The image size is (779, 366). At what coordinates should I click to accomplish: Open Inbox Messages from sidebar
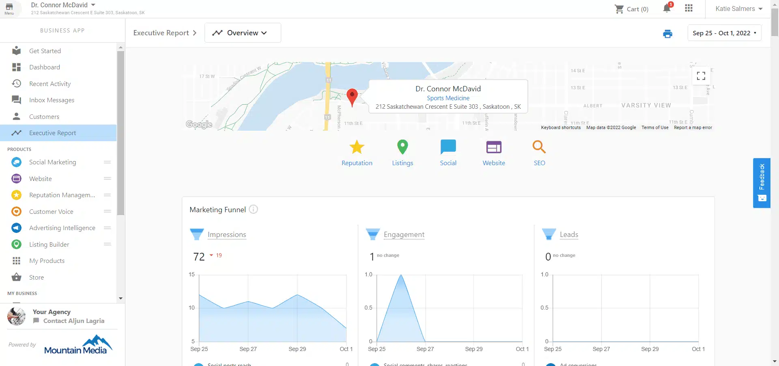tap(51, 100)
